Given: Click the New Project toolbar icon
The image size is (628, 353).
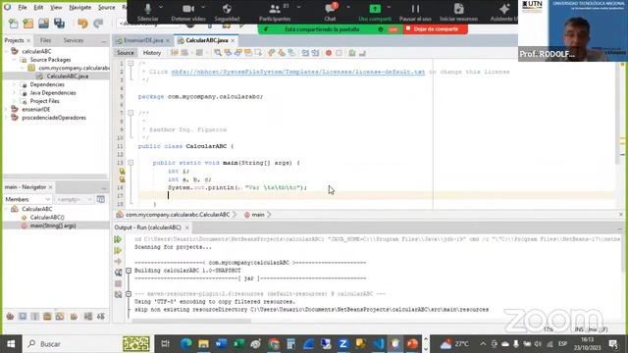Looking at the screenshot, I should (28, 24).
